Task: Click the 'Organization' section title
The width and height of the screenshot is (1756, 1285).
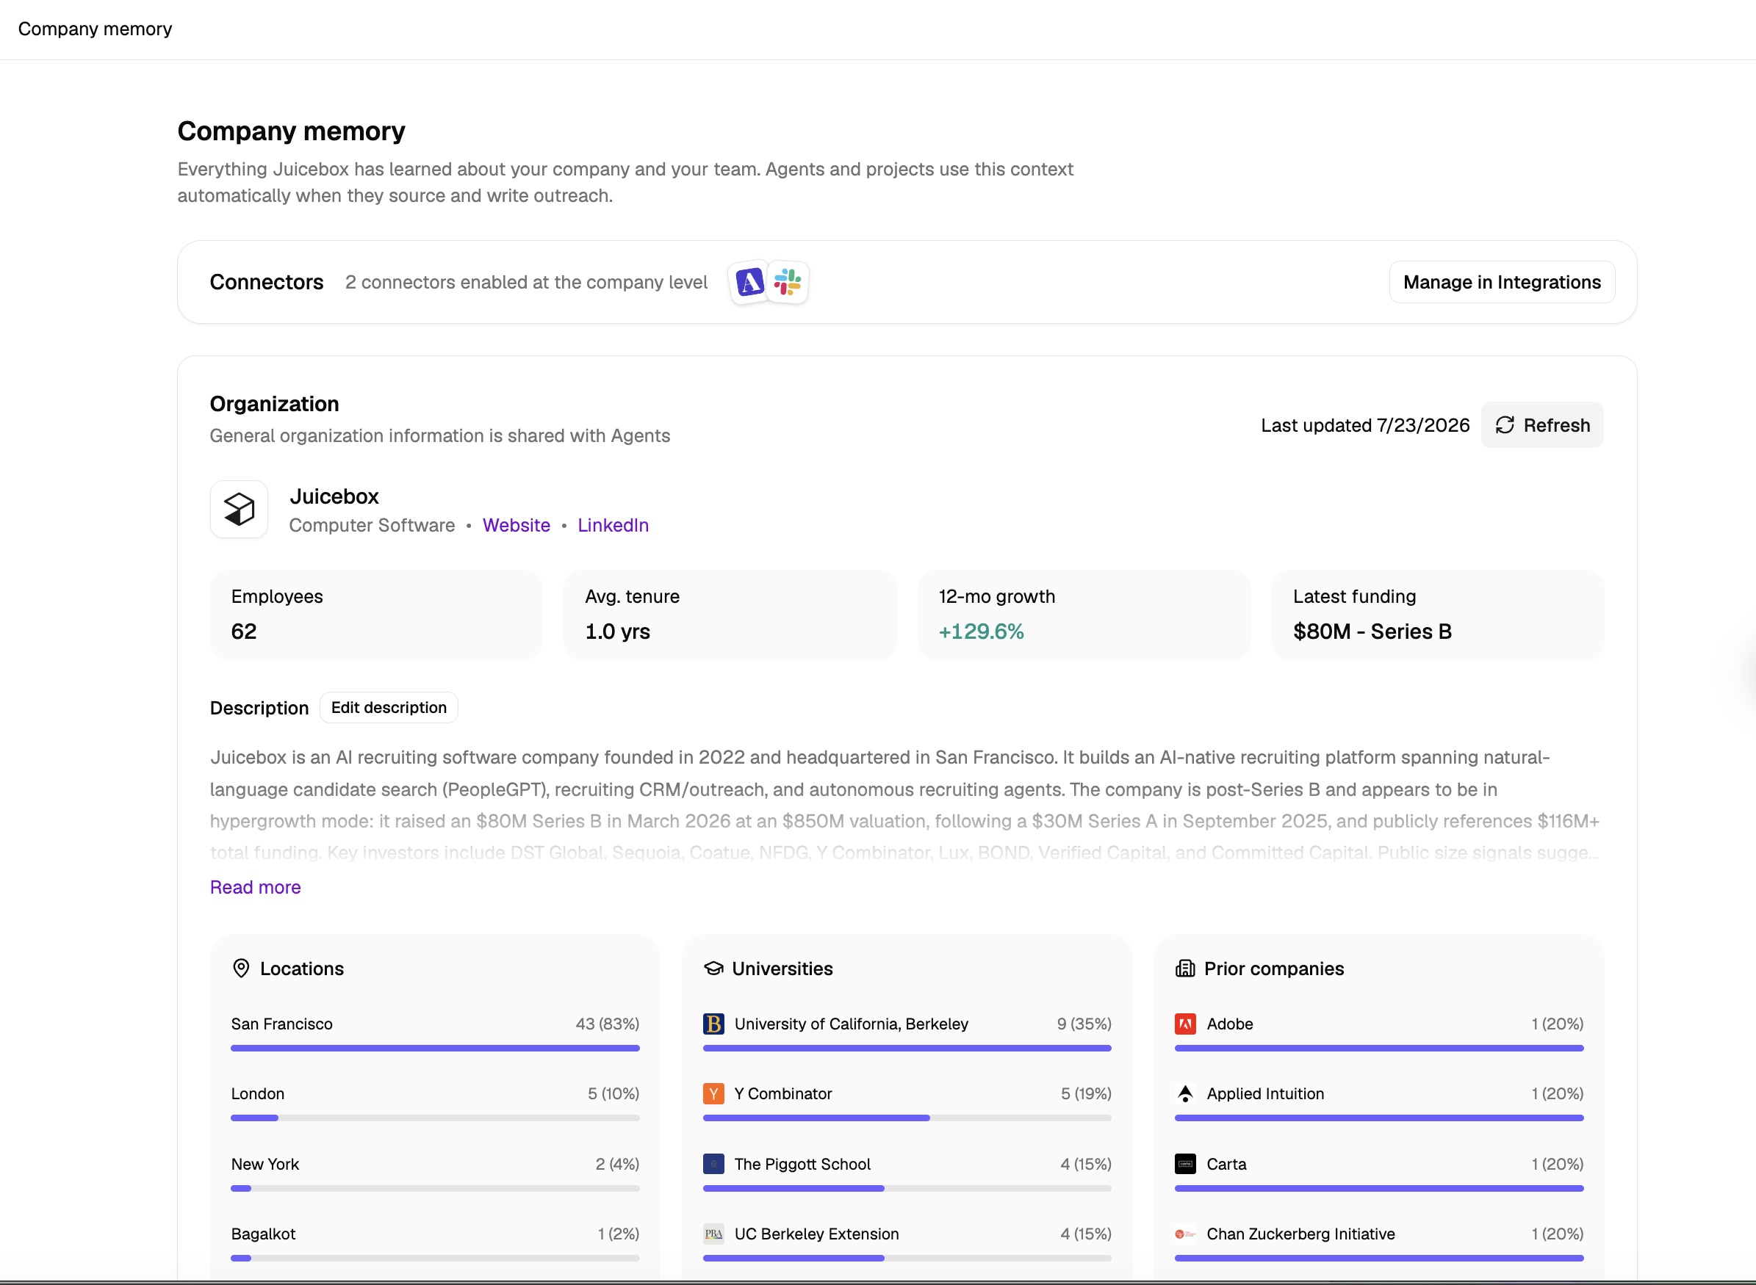Action: coord(274,404)
